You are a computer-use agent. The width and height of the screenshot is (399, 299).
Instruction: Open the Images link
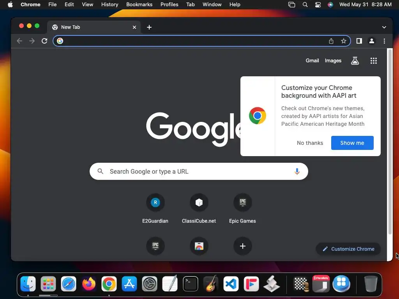click(333, 60)
